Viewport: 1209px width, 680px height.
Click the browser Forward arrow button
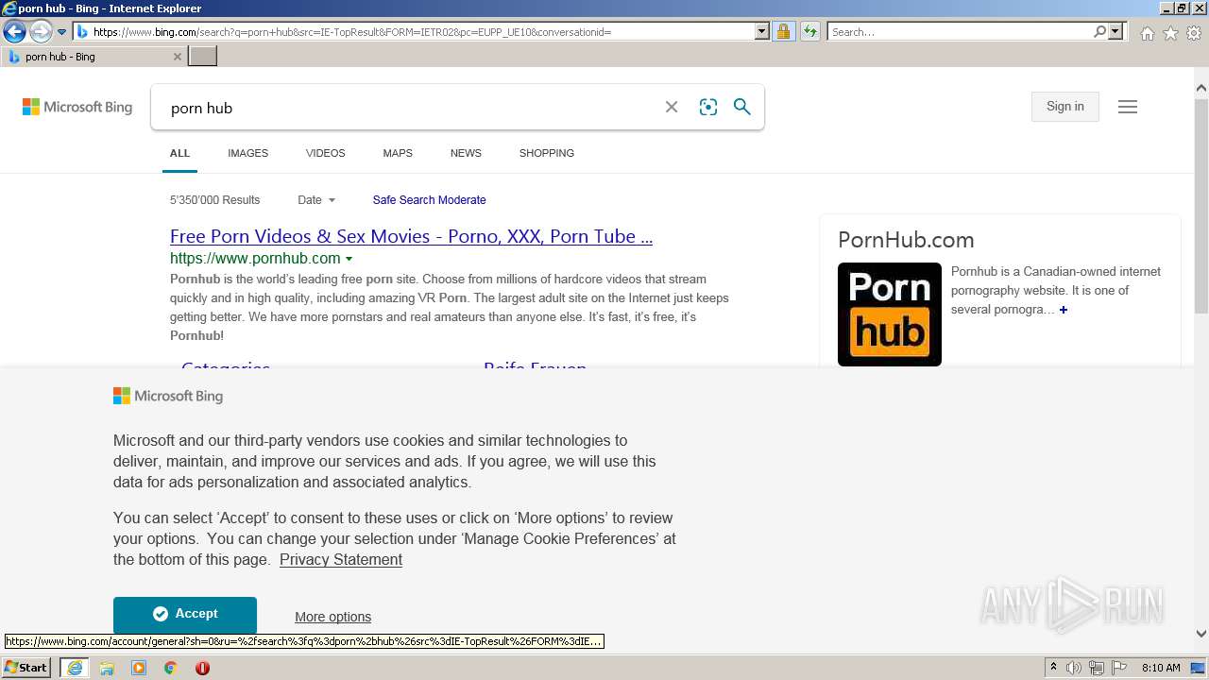(x=40, y=32)
